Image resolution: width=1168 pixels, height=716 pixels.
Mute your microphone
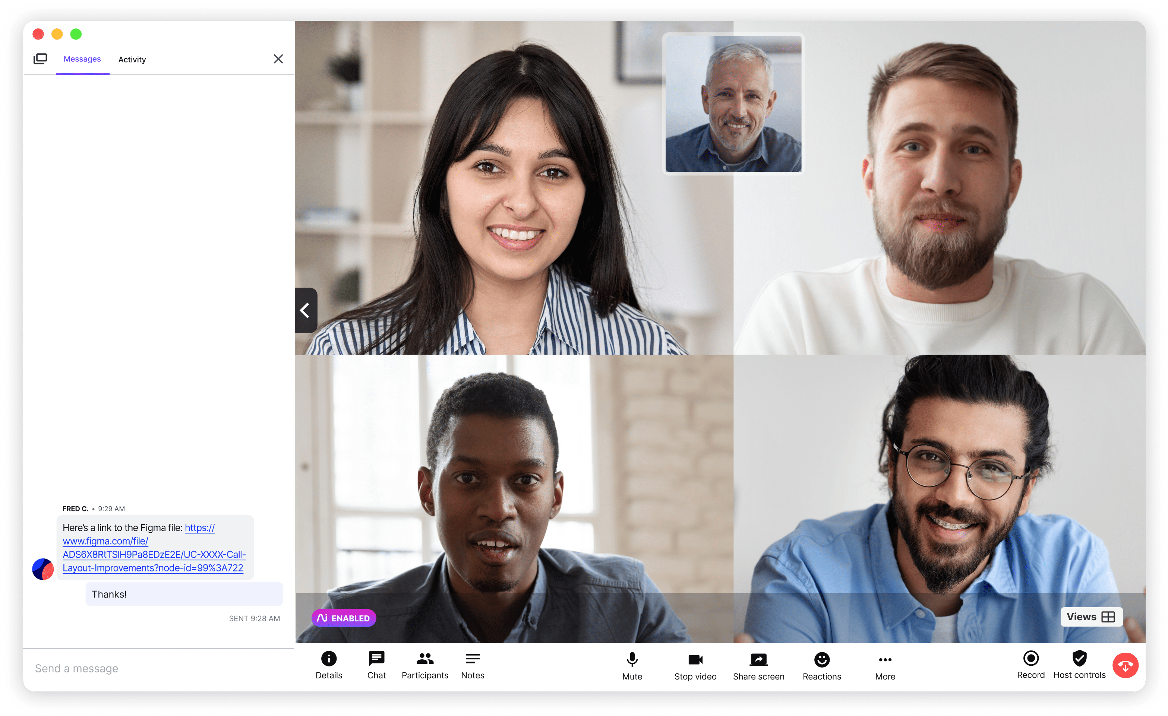tap(632, 665)
